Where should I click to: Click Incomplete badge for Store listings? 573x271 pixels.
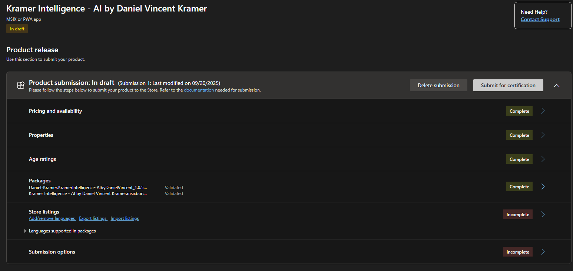coord(518,214)
